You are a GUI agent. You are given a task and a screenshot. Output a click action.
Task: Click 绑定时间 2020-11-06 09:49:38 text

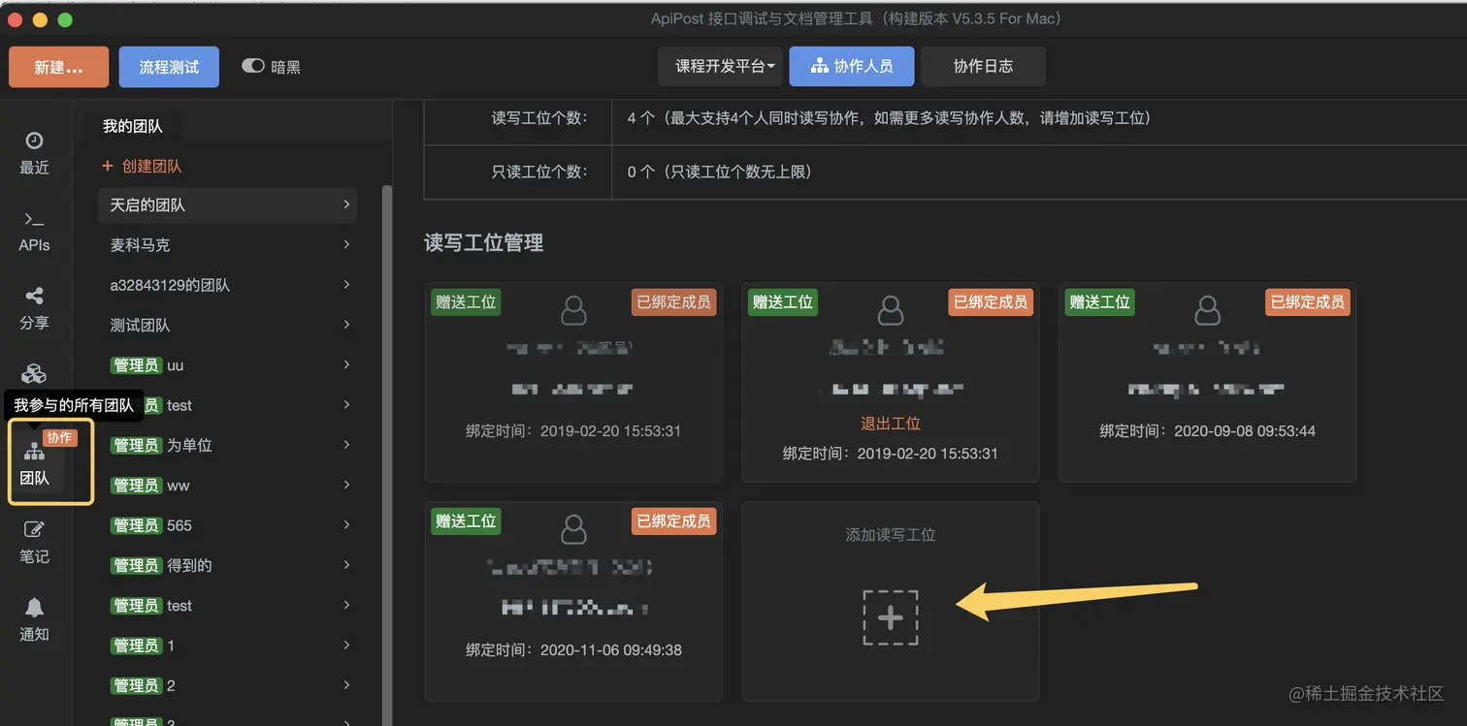[573, 649]
